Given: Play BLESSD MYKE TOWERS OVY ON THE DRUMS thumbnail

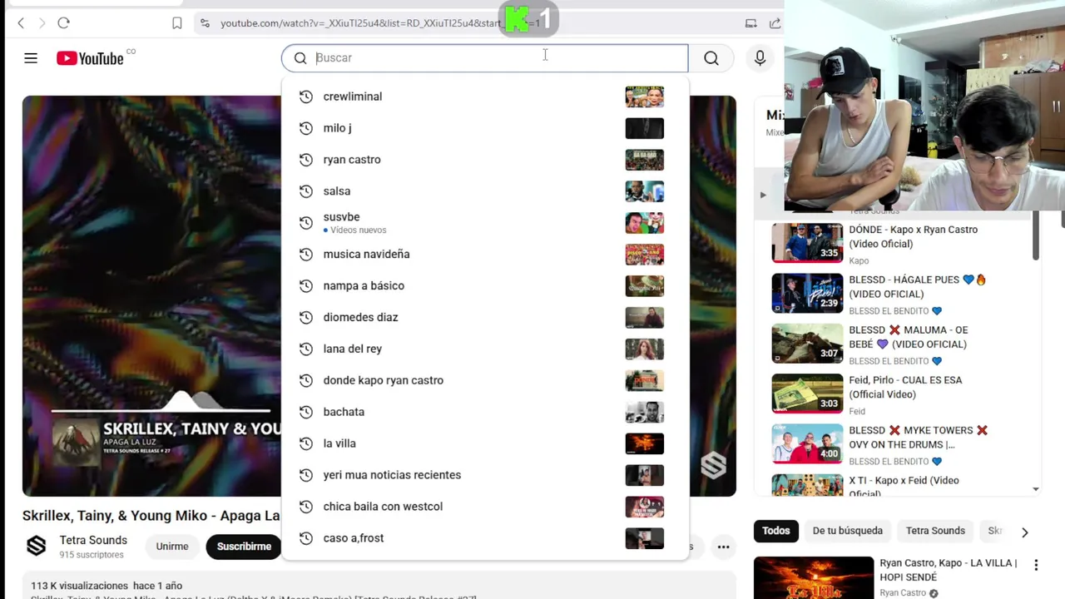Looking at the screenshot, I should pyautogui.click(x=807, y=443).
